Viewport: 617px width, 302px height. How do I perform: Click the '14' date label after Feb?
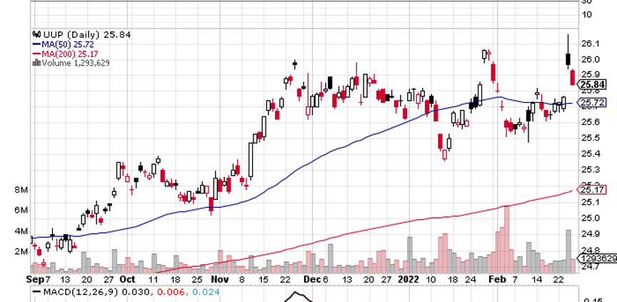pyautogui.click(x=538, y=280)
